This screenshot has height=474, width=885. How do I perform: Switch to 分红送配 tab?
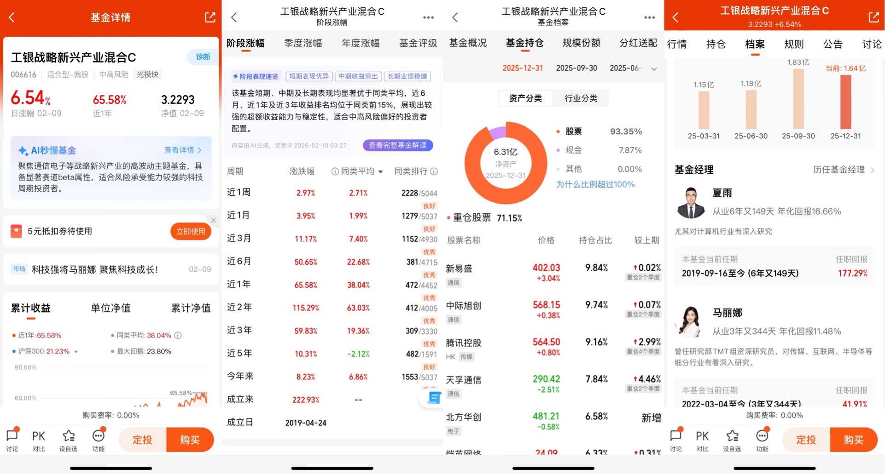click(x=638, y=43)
